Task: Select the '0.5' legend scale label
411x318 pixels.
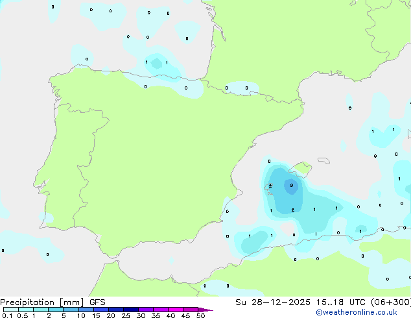Action: coord(23,315)
